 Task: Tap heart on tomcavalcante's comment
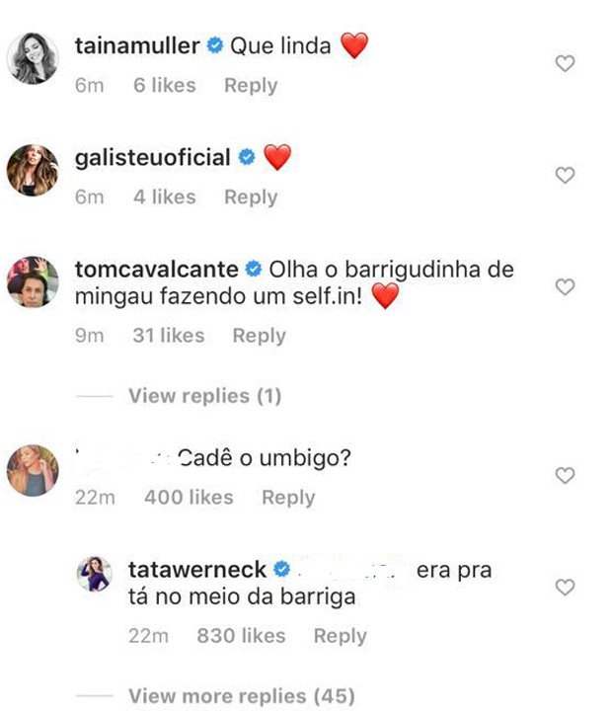tap(565, 287)
